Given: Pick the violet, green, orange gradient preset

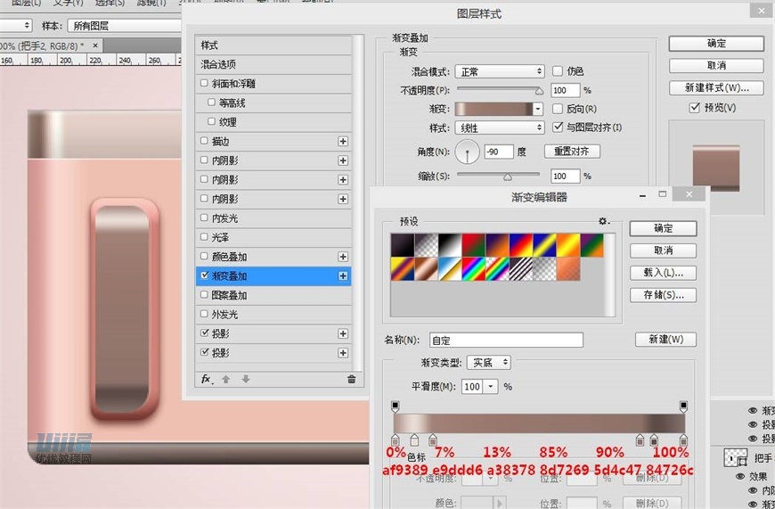Looking at the screenshot, I should [592, 245].
